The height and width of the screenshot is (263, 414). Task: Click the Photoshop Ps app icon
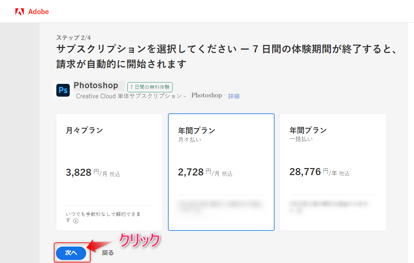coord(63,90)
